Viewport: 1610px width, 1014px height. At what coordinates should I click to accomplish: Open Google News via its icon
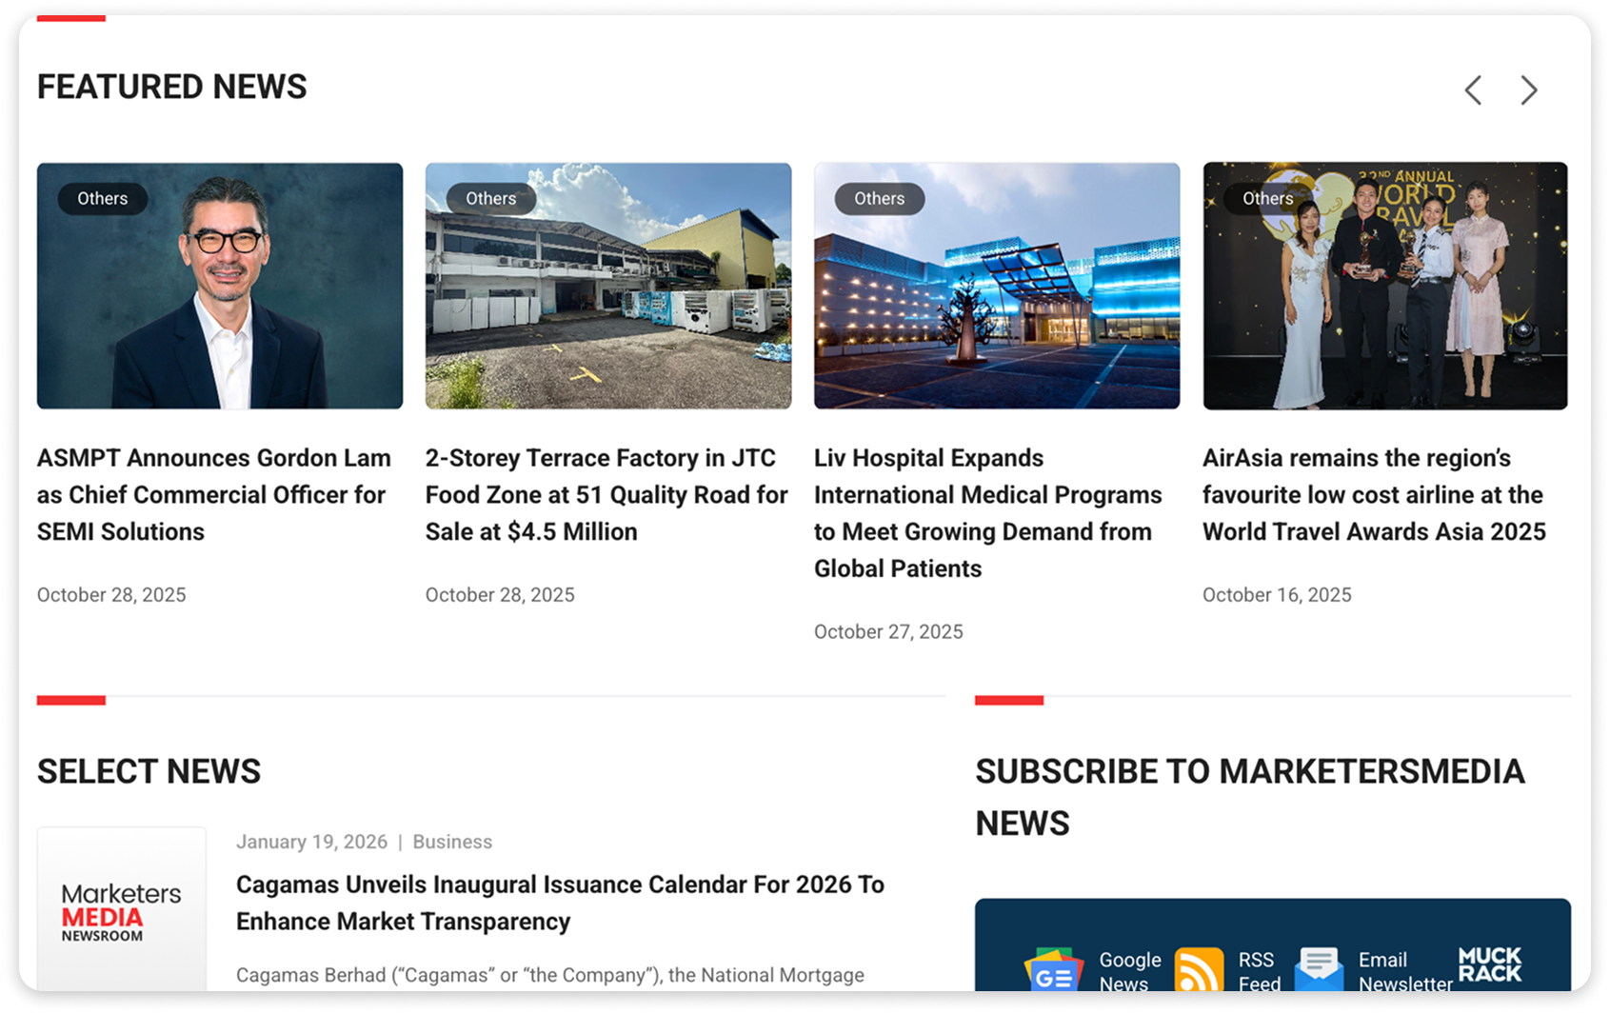pos(1054,972)
